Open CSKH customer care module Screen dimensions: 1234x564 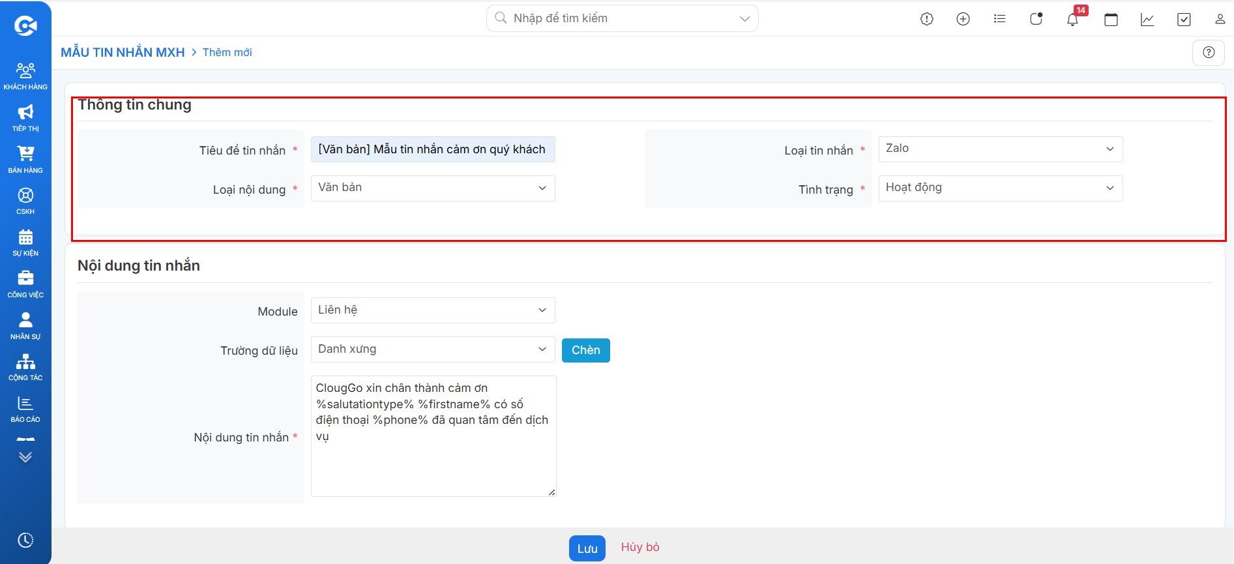(25, 201)
